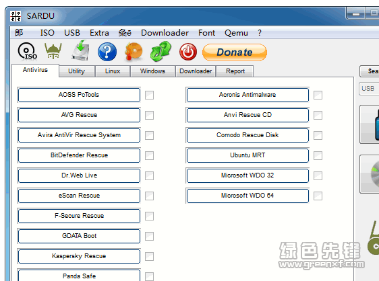
Task: Open the Font menu
Action: coord(206,33)
